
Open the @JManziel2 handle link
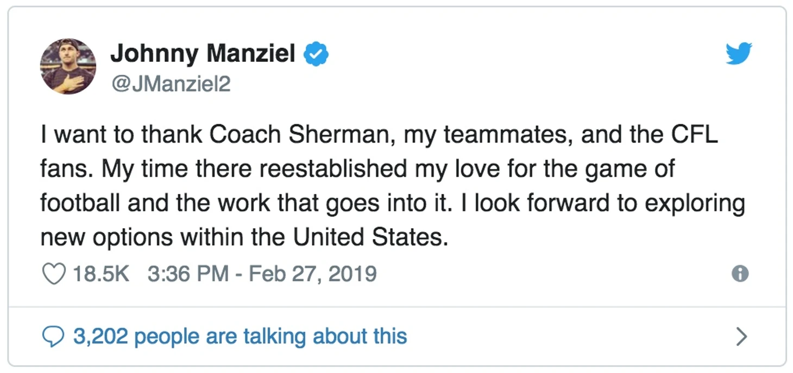(x=170, y=84)
